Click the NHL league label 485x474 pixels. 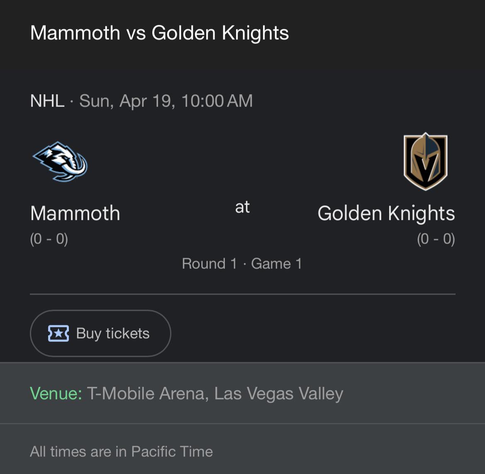click(47, 101)
